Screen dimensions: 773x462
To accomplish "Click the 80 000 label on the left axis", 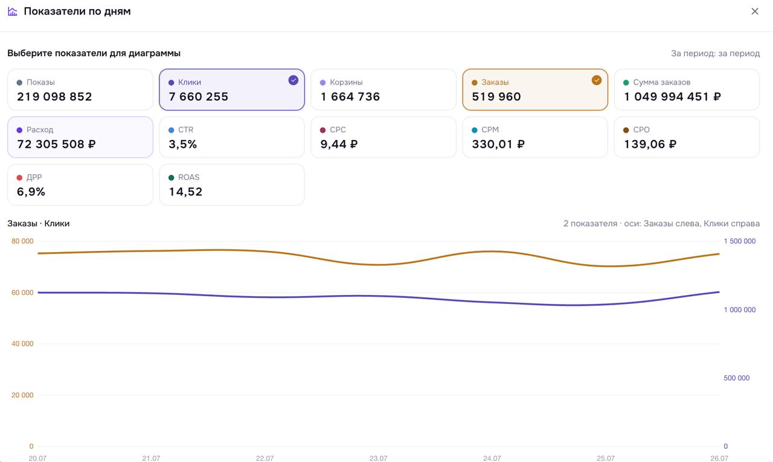I will tap(23, 241).
